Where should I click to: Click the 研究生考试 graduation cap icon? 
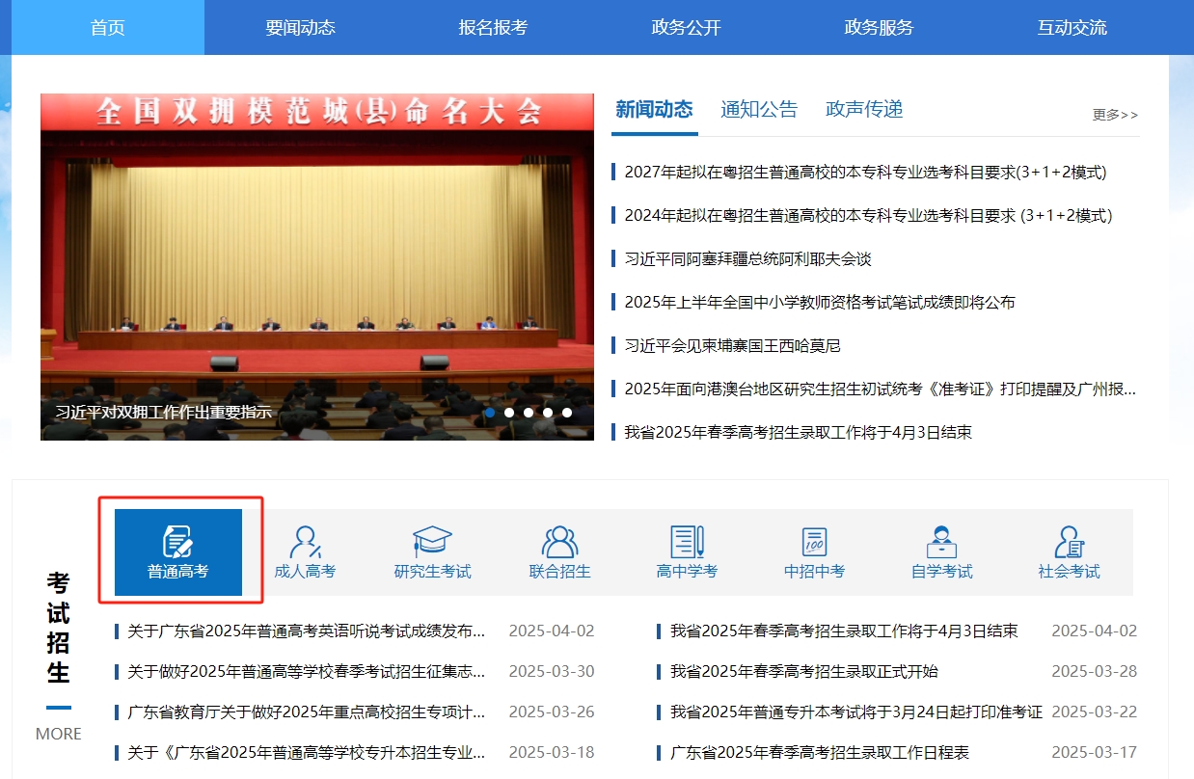coord(432,542)
